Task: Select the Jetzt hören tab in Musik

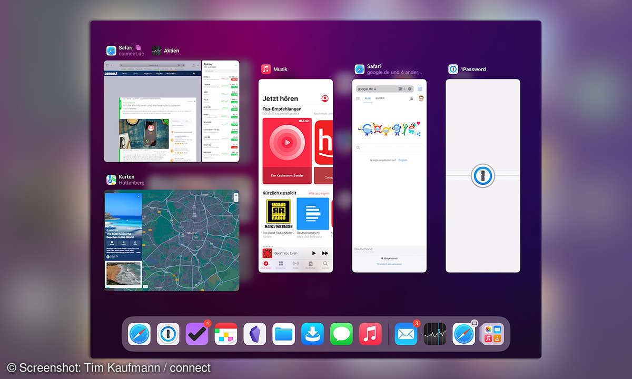Action: pos(266,265)
